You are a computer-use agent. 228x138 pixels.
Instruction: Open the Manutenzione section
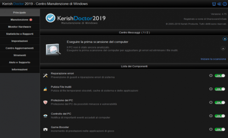click(20, 20)
